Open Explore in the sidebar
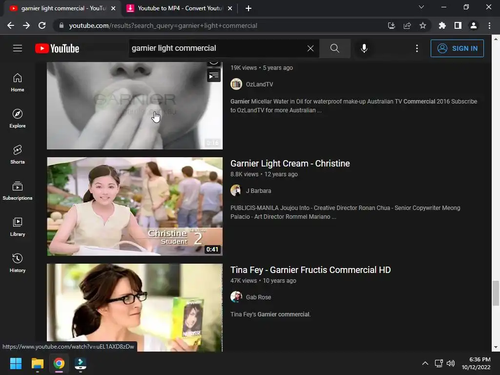This screenshot has width=500, height=375. point(18,119)
